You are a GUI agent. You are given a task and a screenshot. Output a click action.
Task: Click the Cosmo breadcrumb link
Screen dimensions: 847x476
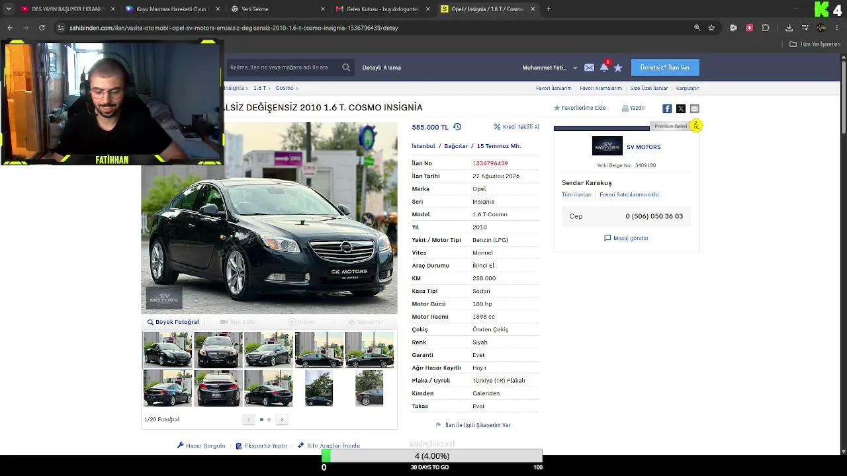coord(285,88)
